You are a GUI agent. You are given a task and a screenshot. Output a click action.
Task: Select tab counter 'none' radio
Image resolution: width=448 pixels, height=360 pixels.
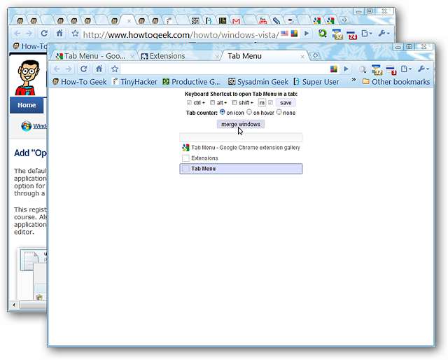click(279, 112)
